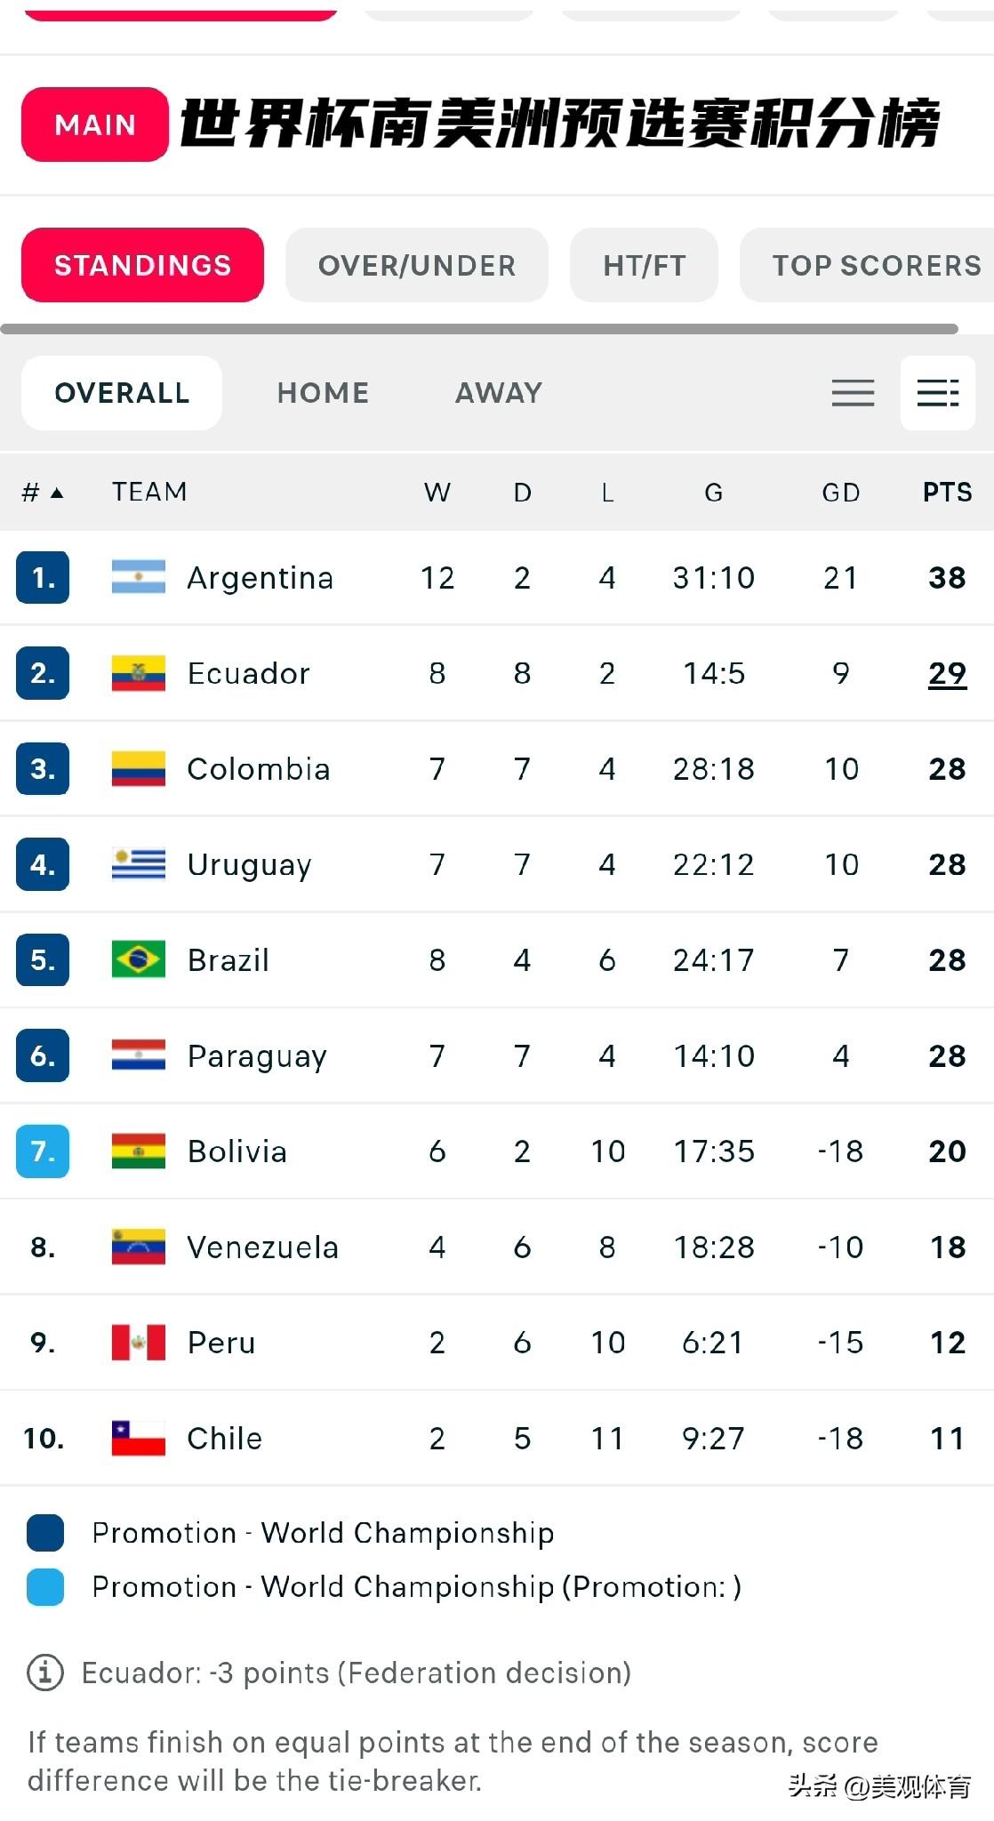Click the Peru flag icon
This screenshot has width=994, height=1821.
(139, 1342)
